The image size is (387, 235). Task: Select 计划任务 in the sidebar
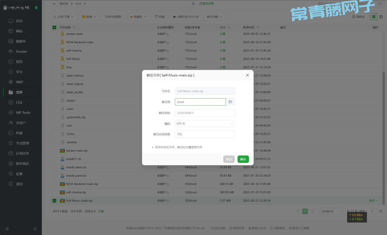[x=22, y=154]
